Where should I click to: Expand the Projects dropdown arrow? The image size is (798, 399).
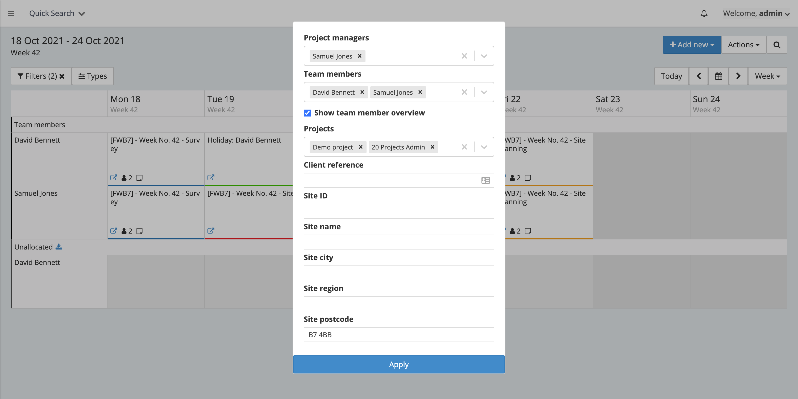pos(484,147)
